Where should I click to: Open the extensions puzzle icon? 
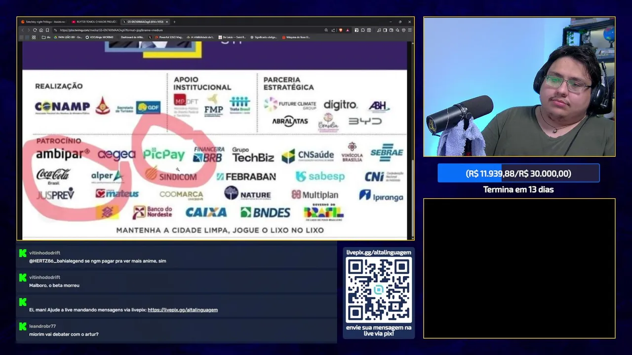363,30
